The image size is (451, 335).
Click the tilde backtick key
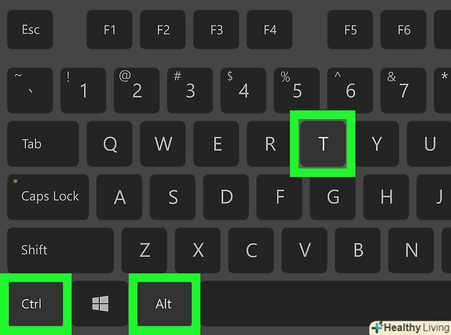(30, 90)
